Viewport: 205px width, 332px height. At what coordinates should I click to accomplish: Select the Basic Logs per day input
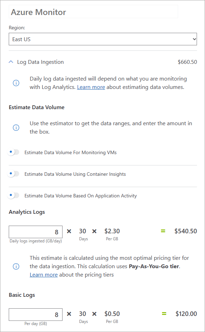click(x=35, y=314)
